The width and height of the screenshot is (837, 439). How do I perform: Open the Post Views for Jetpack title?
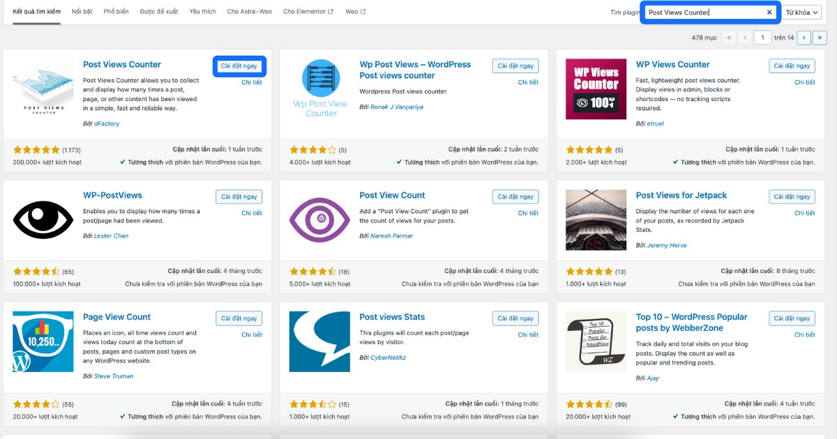coord(681,196)
